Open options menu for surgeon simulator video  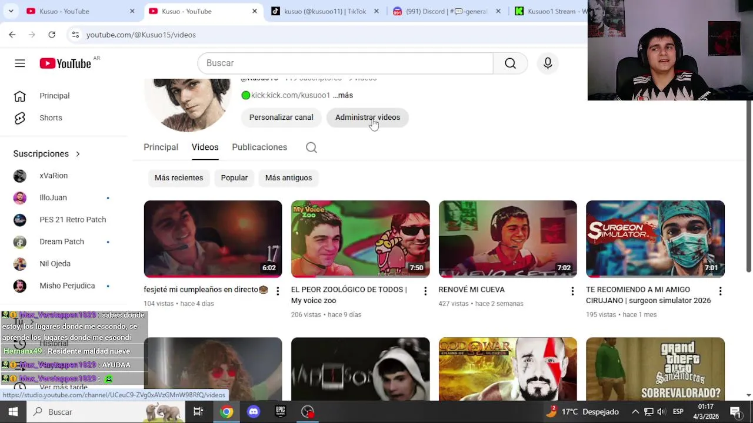720,291
